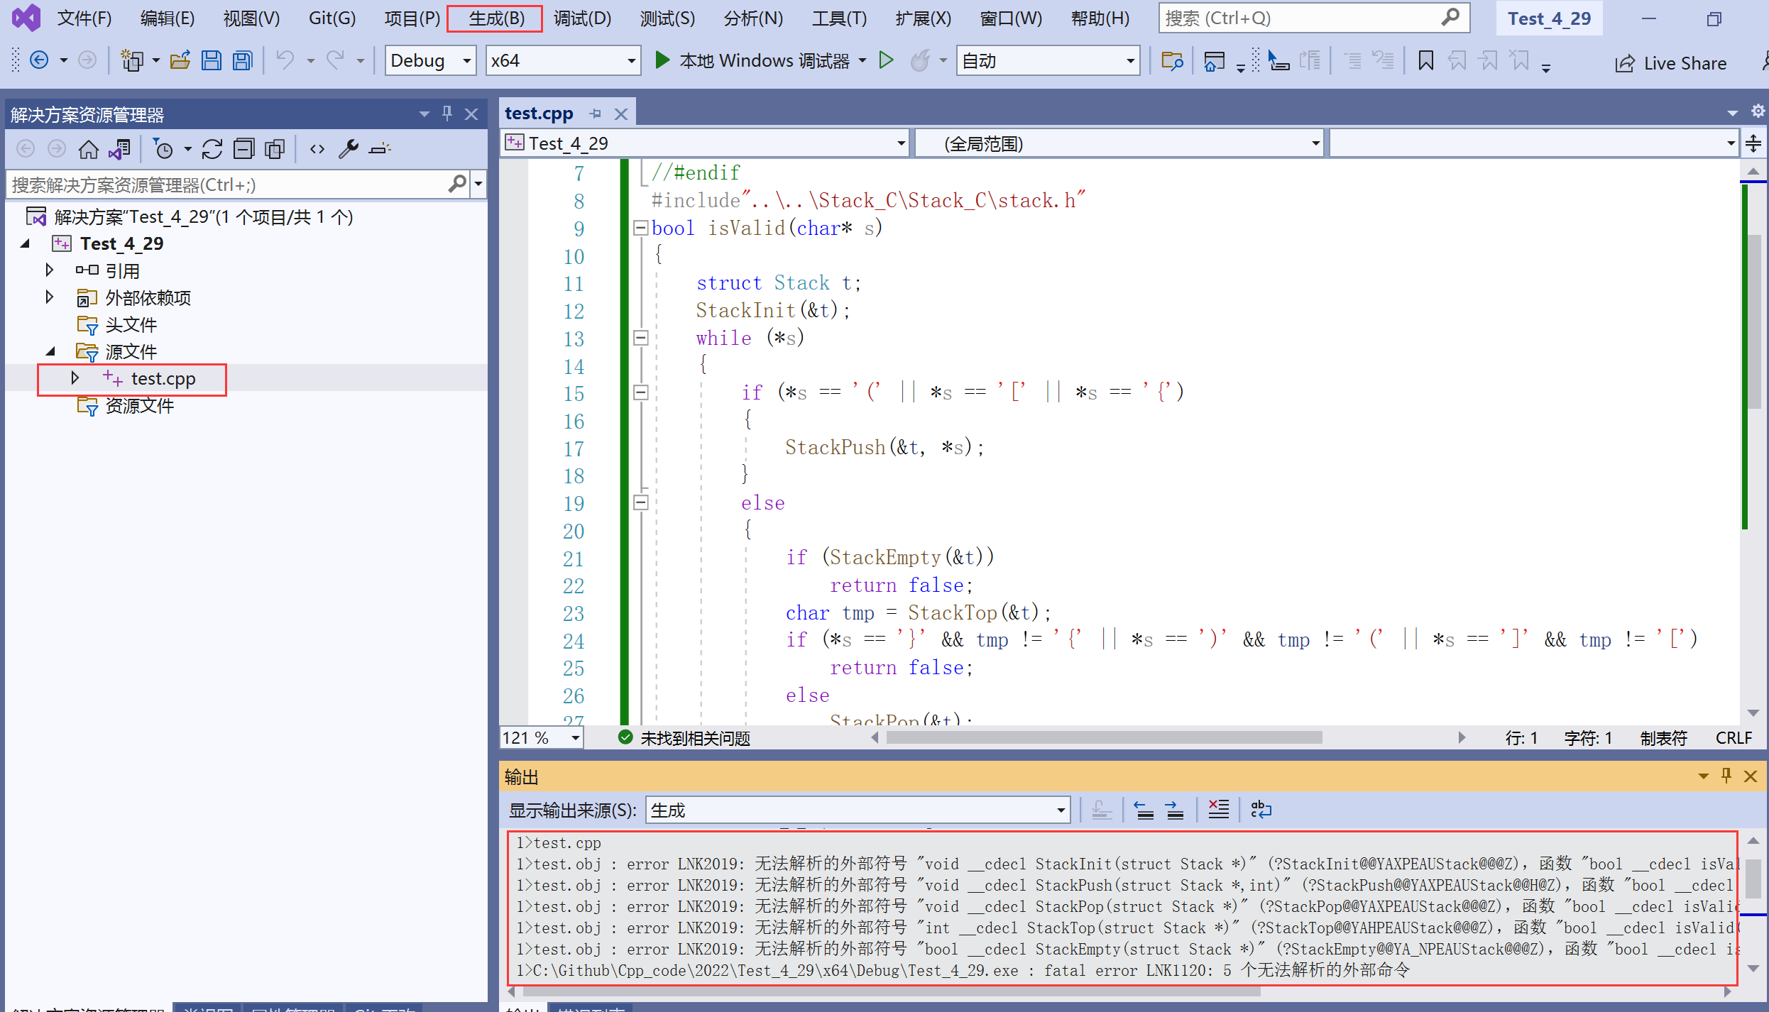This screenshot has height=1012, width=1769.
Task: Click Clear All icon in Output panel
Action: [1218, 810]
